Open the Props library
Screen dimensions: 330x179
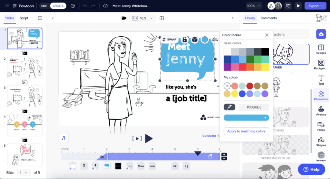pyautogui.click(x=321, y=127)
